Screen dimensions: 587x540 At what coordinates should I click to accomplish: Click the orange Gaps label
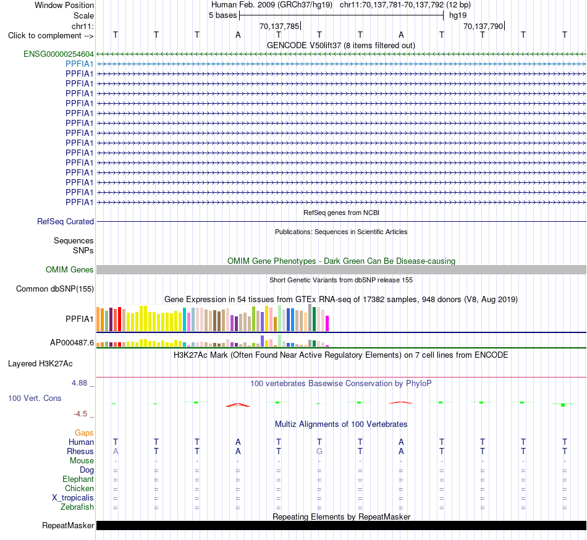coord(84,432)
